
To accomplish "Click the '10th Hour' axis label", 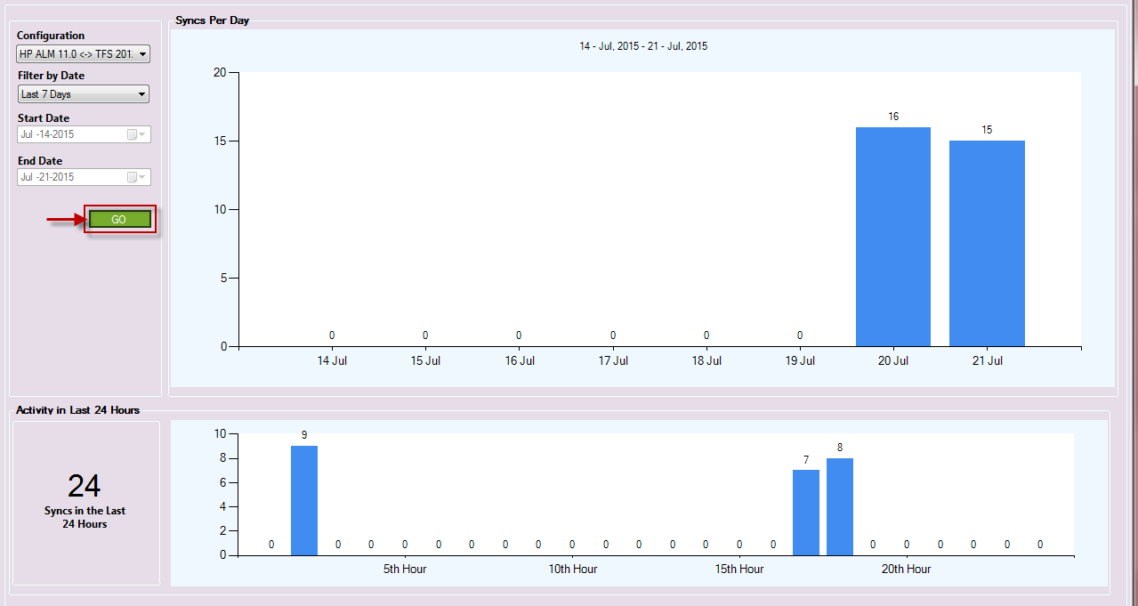I will [572, 569].
